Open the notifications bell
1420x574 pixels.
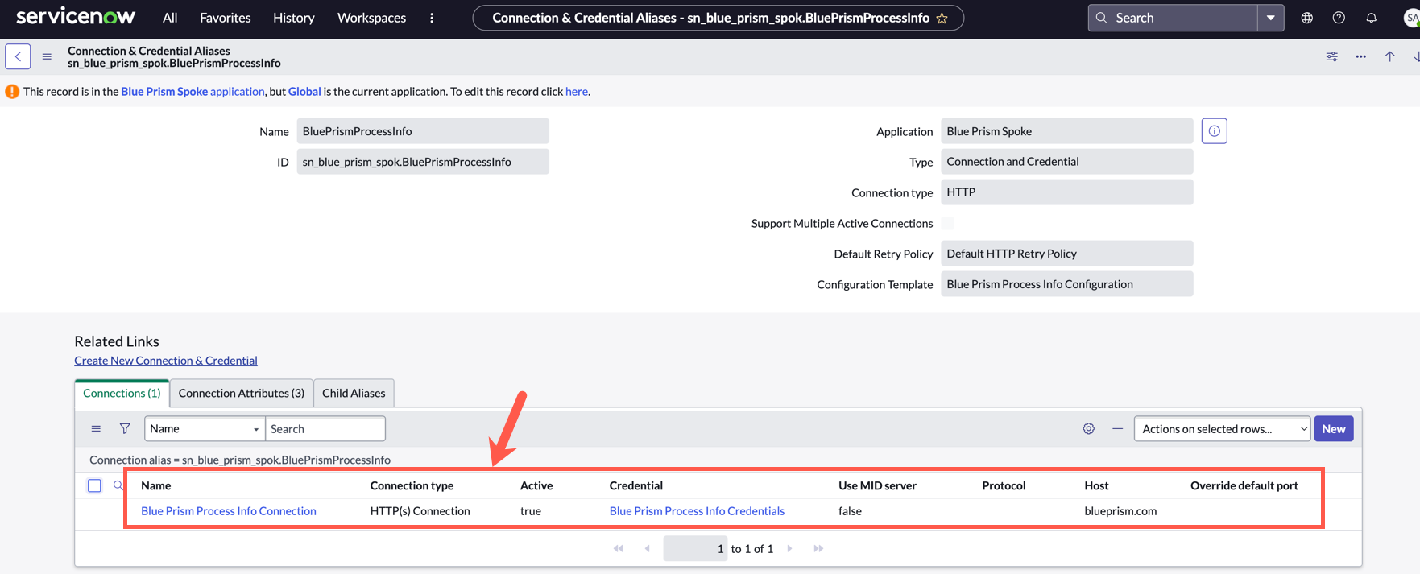point(1371,18)
